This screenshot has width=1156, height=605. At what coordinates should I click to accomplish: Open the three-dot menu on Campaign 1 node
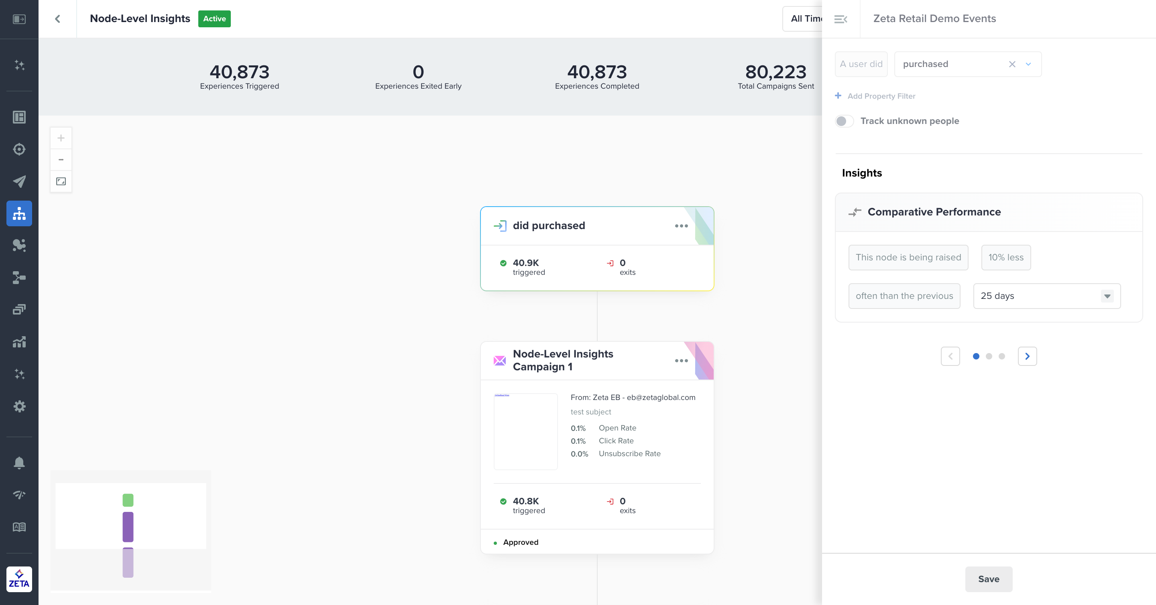tap(681, 361)
